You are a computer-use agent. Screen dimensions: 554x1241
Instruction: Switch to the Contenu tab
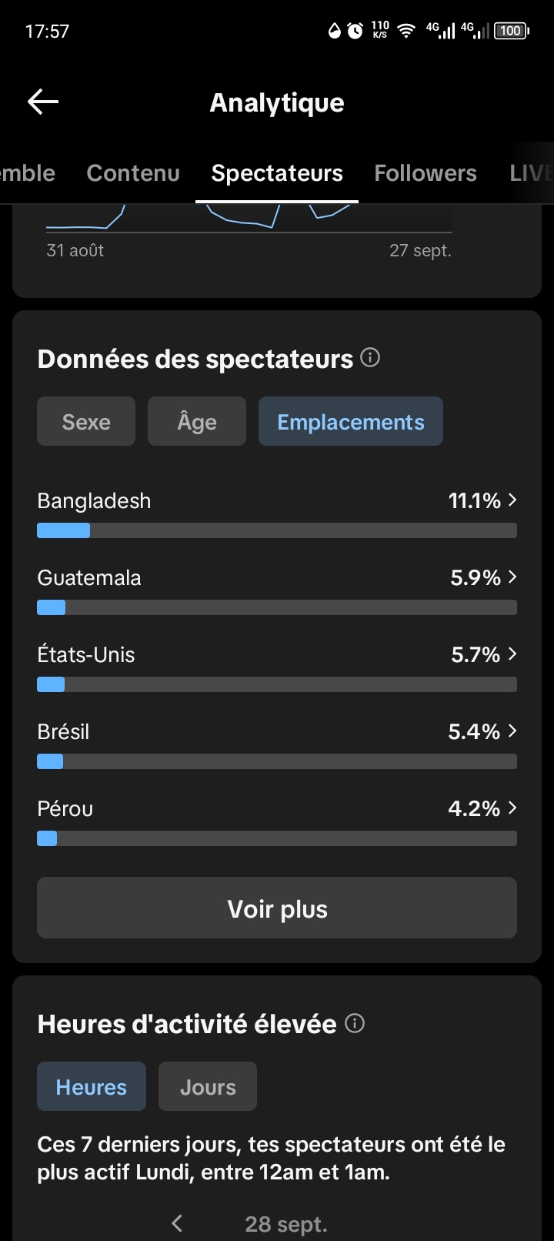[x=133, y=173]
